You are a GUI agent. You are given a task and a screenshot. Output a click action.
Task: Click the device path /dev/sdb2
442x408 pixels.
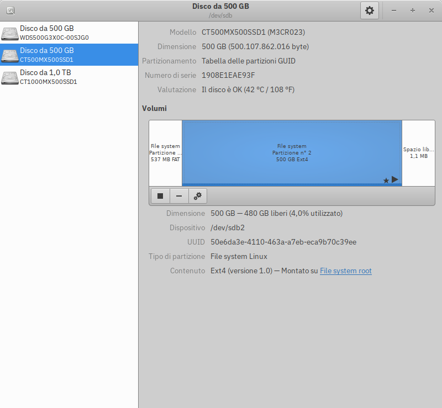click(x=228, y=227)
